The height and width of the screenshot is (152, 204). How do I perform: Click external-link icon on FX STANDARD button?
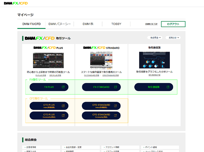(116, 87)
